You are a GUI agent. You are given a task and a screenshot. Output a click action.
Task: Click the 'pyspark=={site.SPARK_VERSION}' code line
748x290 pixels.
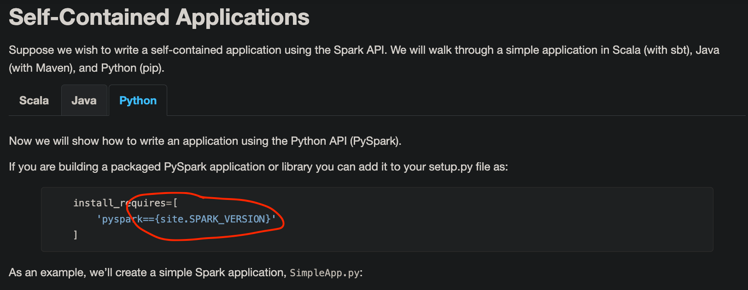[x=186, y=219]
